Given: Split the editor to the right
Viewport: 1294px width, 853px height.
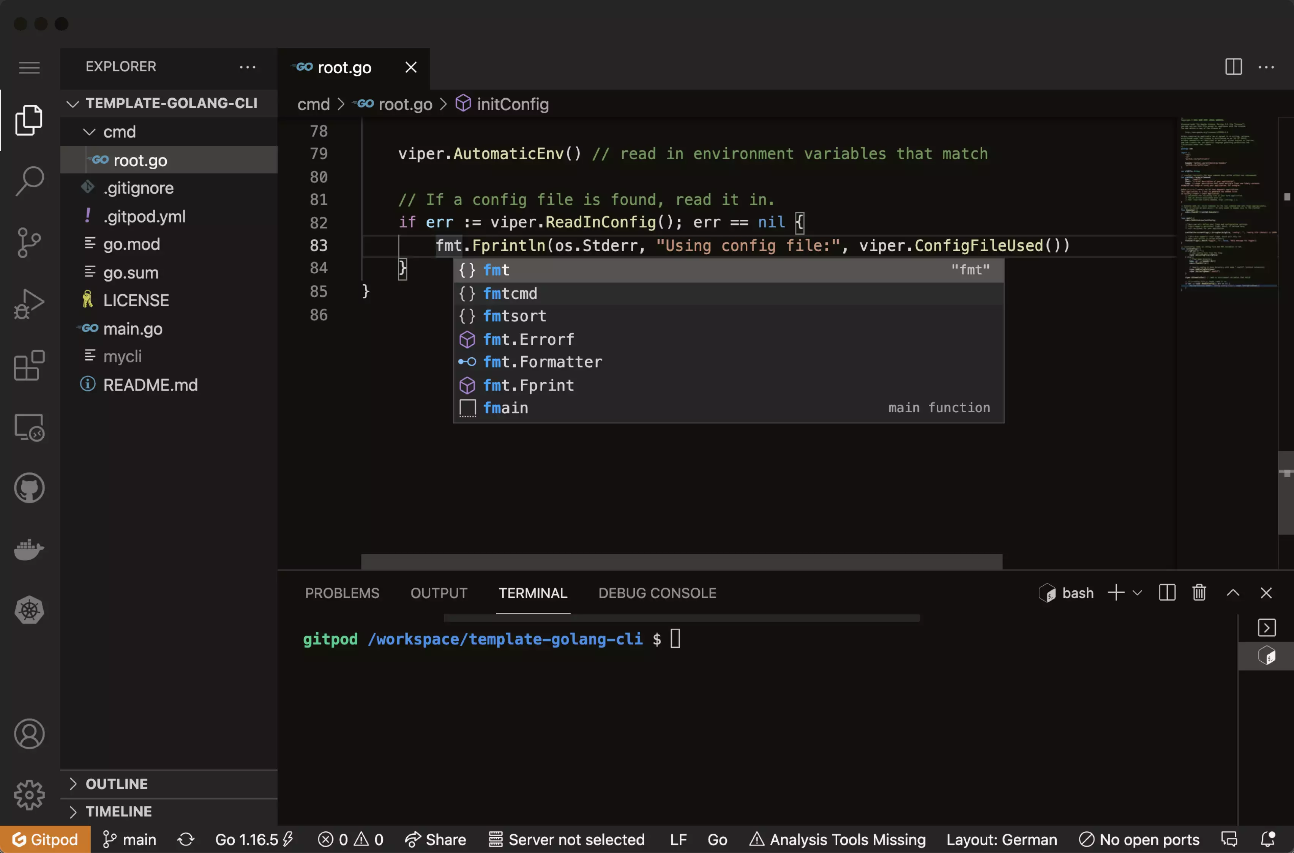Looking at the screenshot, I should coord(1234,67).
